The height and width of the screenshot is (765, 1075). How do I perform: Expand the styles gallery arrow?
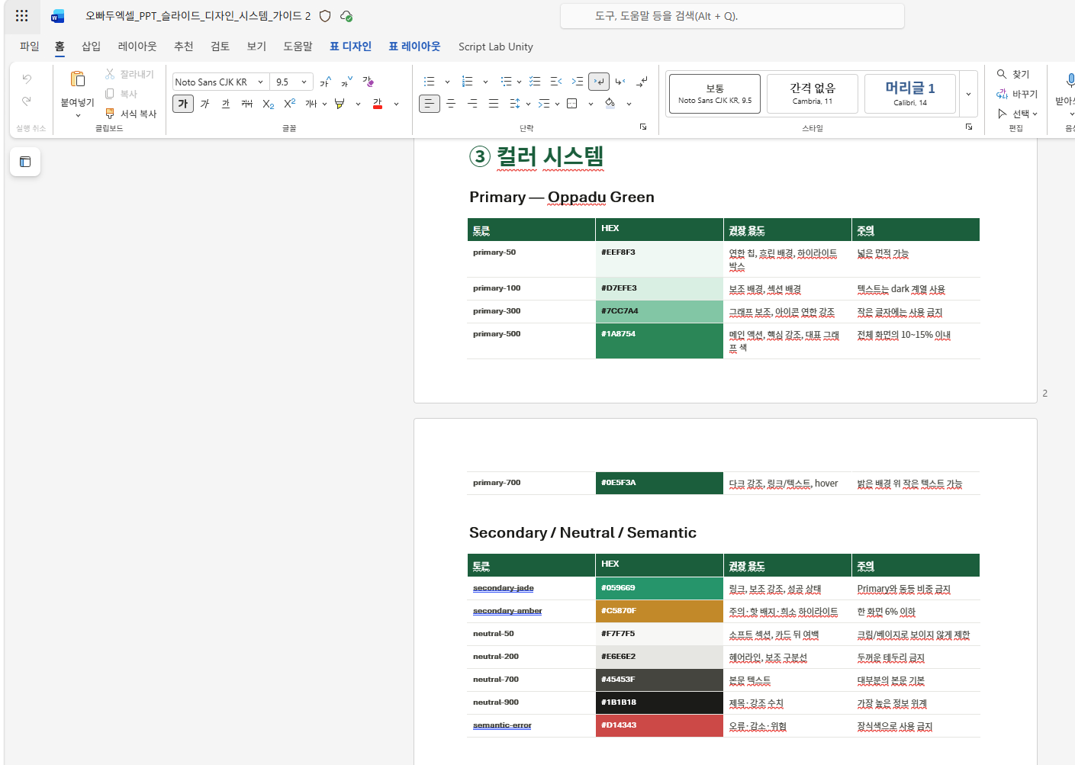(968, 94)
